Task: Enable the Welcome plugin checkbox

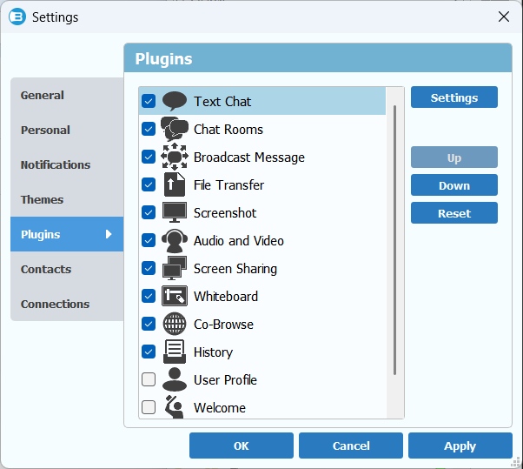Action: click(x=149, y=407)
